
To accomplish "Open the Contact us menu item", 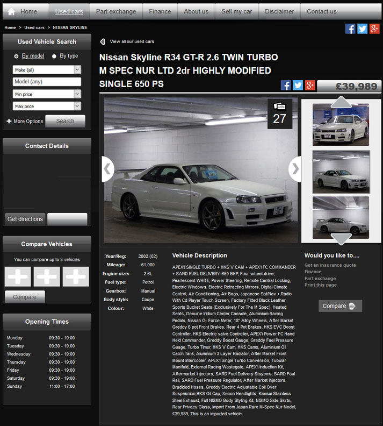I will (x=322, y=11).
